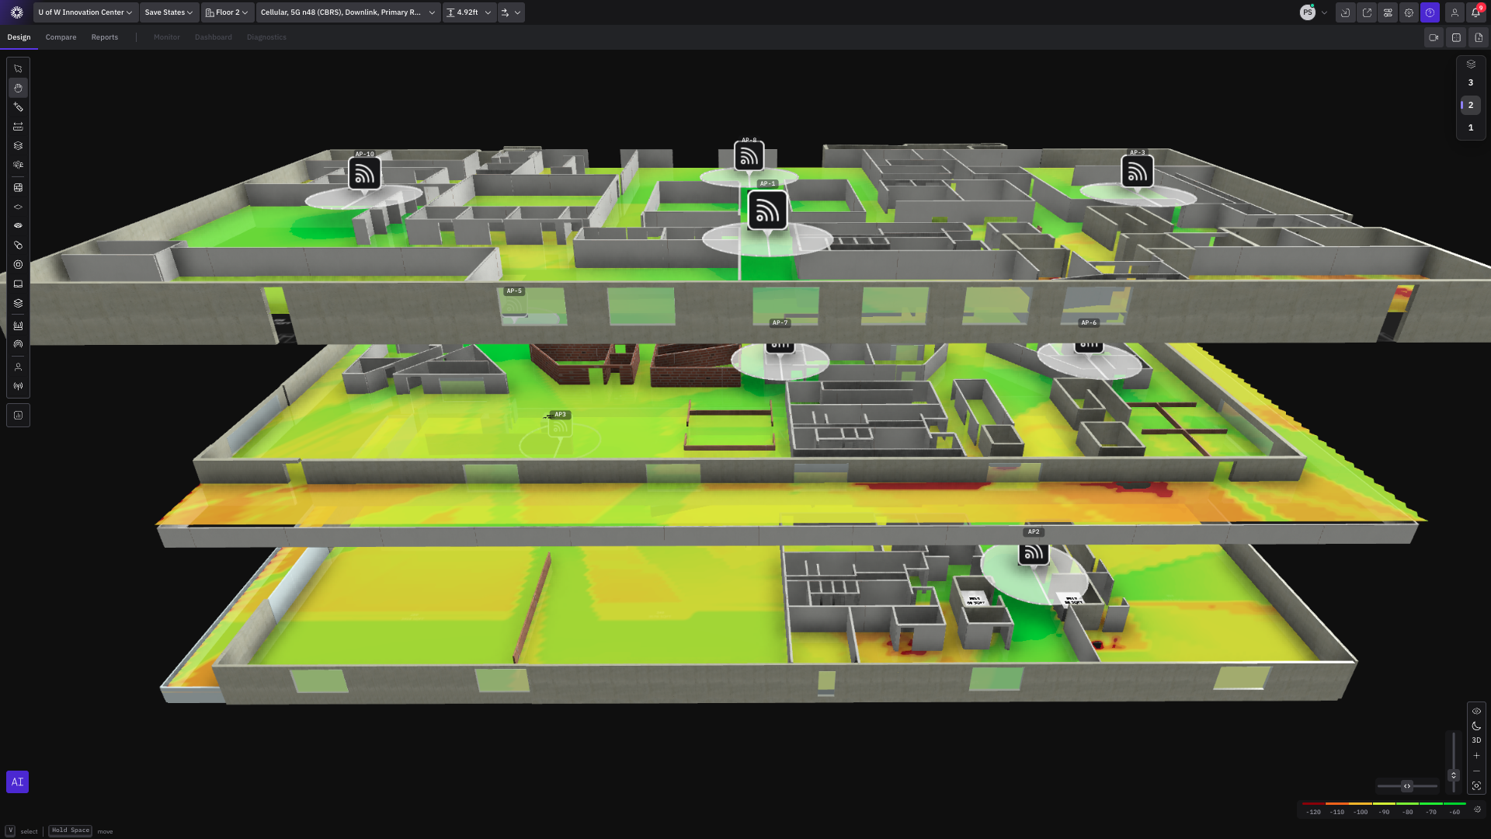Open the U of W Innovation Center dropdown

pyautogui.click(x=85, y=12)
